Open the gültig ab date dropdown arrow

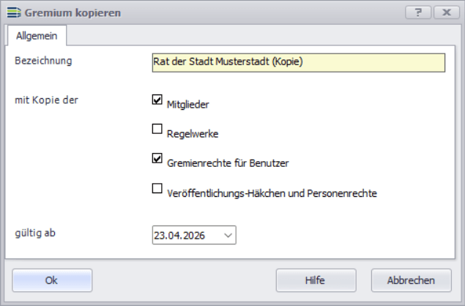tap(228, 235)
